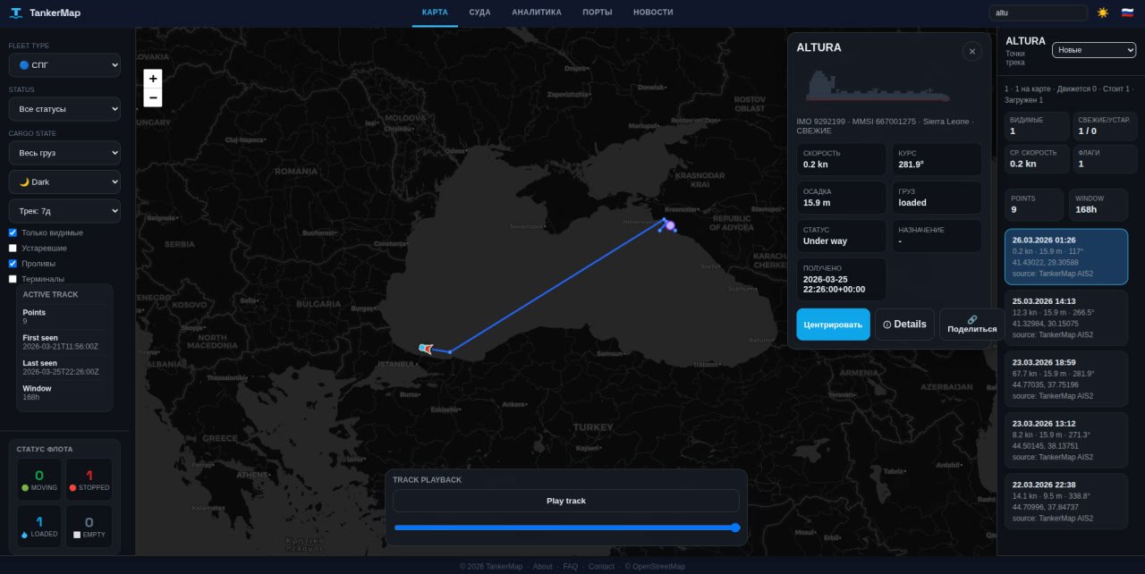Open the Порты tab
The image size is (1145, 574).
598,13
